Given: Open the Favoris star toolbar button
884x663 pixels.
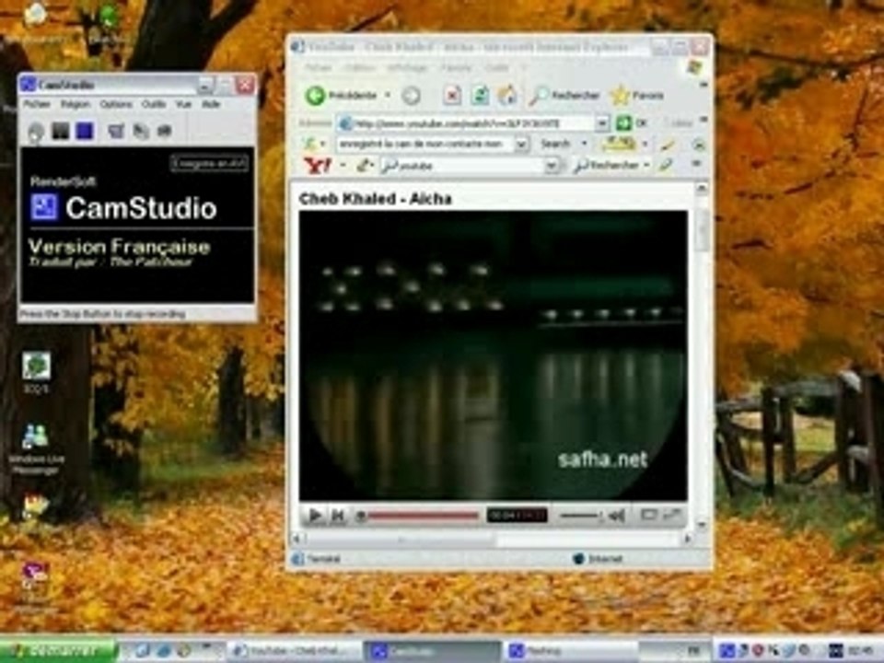Looking at the screenshot, I should 637,95.
